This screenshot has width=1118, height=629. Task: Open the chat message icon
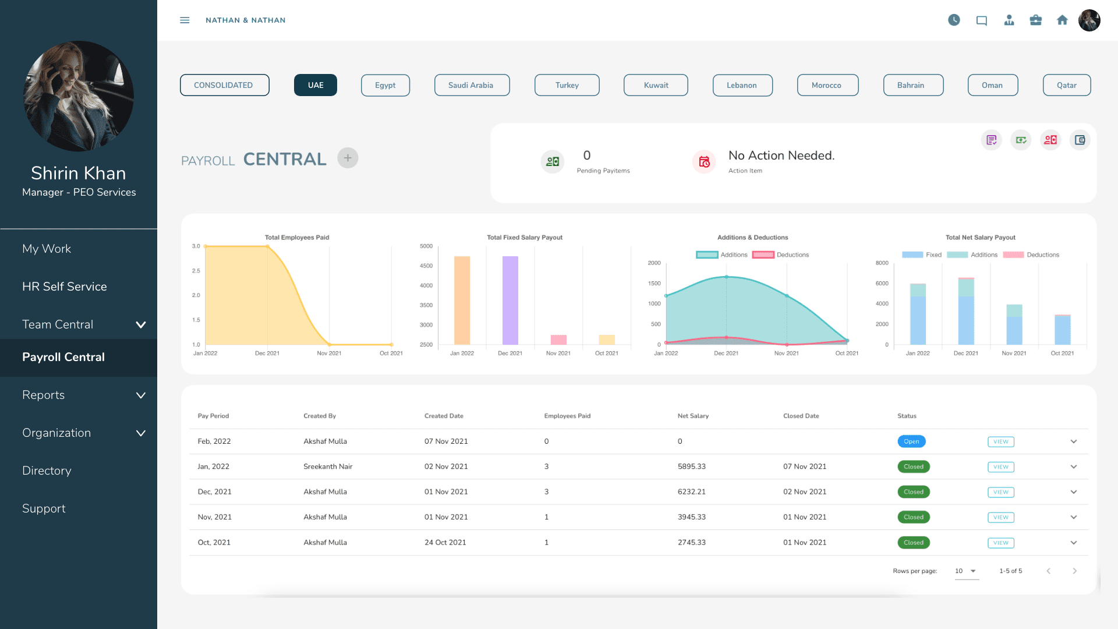point(982,21)
